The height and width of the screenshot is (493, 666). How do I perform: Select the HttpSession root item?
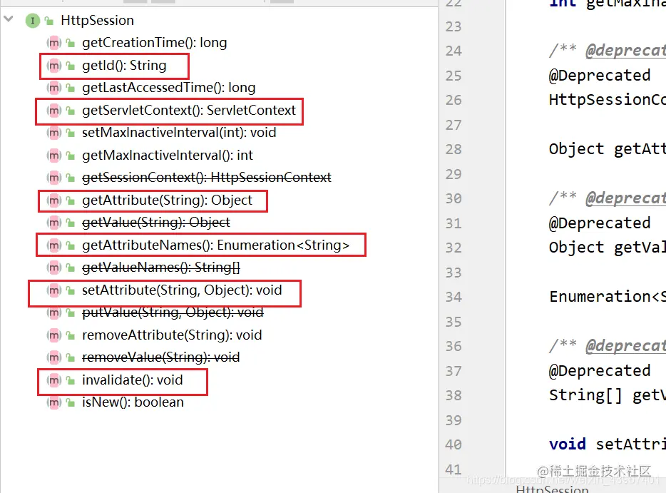click(97, 21)
